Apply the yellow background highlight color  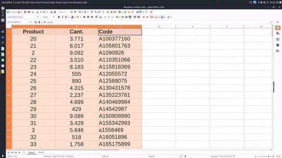[78, 17]
